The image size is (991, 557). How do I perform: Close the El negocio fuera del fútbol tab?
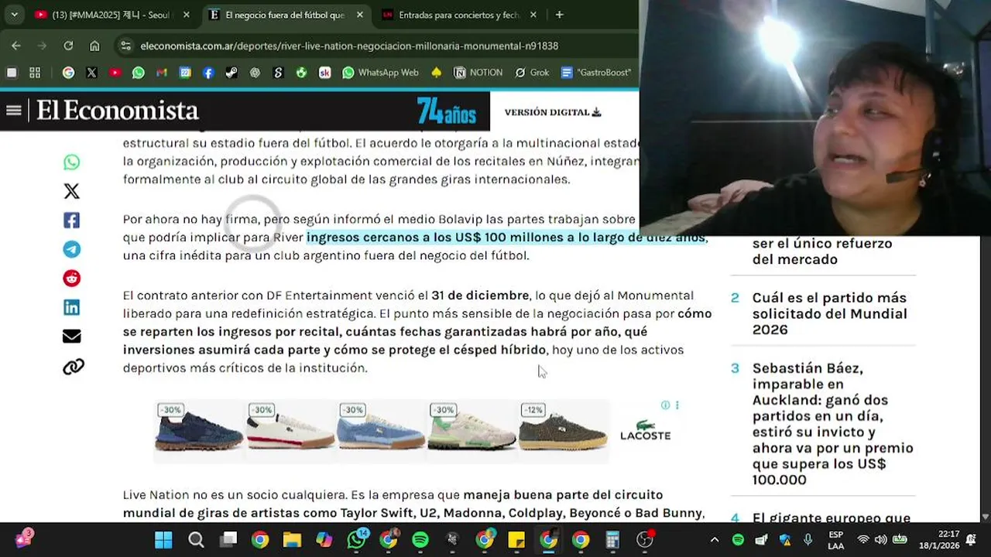coord(360,15)
